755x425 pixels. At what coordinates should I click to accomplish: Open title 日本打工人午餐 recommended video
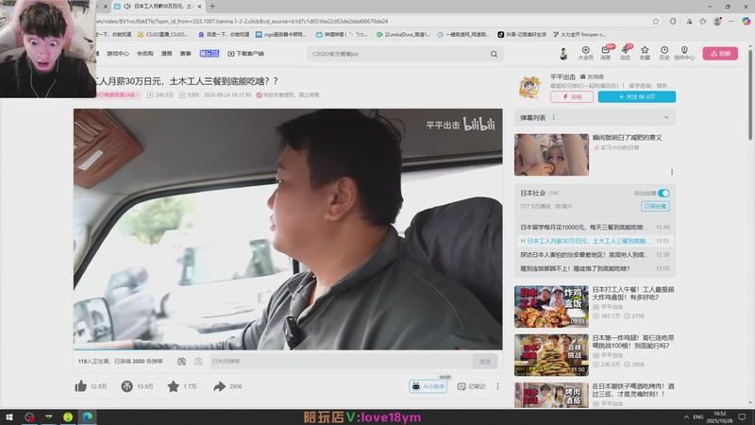[x=632, y=294]
